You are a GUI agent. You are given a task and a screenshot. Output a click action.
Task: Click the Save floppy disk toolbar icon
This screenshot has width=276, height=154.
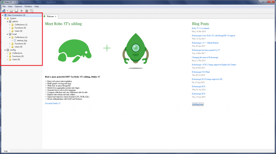16,11
